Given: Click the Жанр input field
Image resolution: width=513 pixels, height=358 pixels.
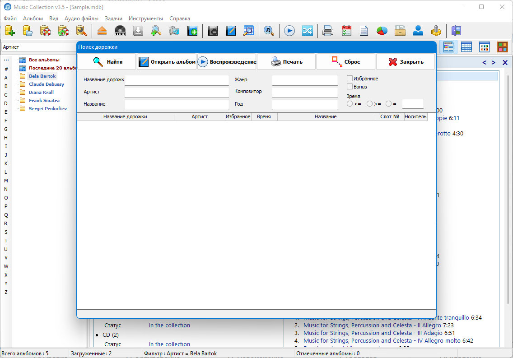Looking at the screenshot, I should [x=305, y=80].
